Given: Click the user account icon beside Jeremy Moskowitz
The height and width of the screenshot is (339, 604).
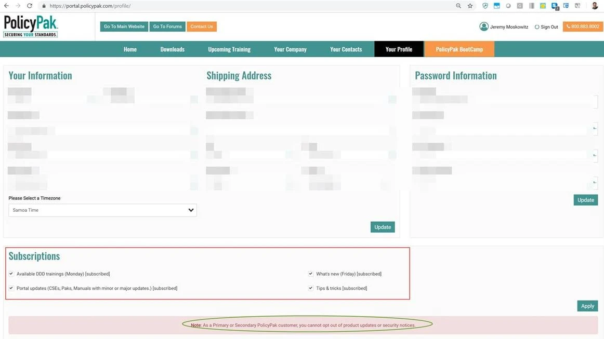Looking at the screenshot, I should point(483,26).
